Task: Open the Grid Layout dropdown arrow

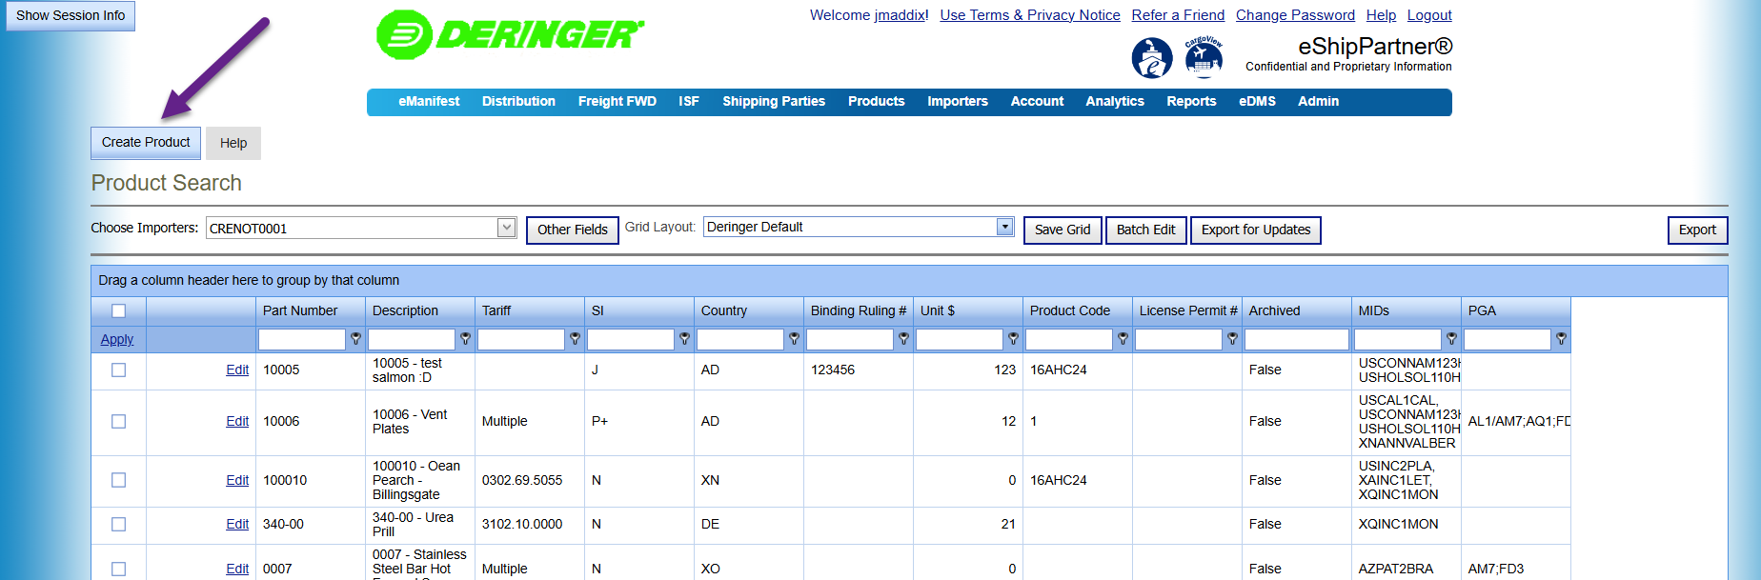Action: (x=1004, y=227)
